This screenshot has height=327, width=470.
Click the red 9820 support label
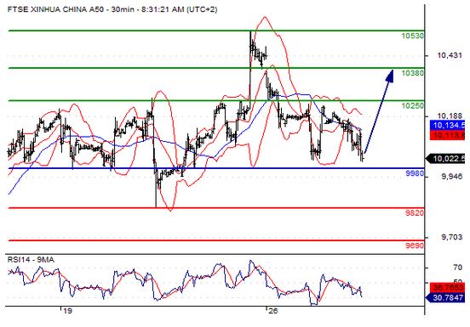[x=415, y=213]
